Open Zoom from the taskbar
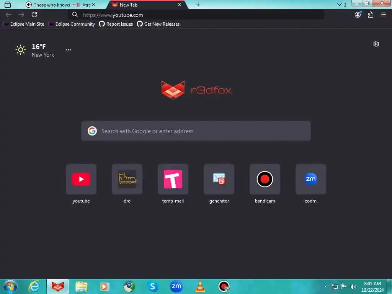This screenshot has width=392, height=294. click(176, 286)
